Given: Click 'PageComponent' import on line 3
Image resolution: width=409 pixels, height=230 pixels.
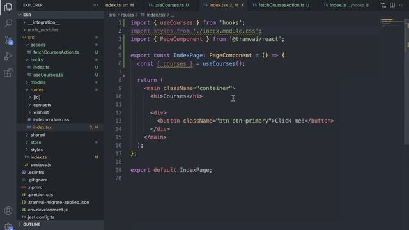Looking at the screenshot, I should pyautogui.click(x=181, y=39).
